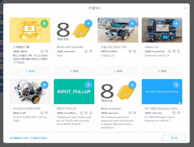The width and height of the screenshot is (194, 147).
Task: Click desktop platform icon on SCIPIA SPAC card
Action: click(42, 113)
